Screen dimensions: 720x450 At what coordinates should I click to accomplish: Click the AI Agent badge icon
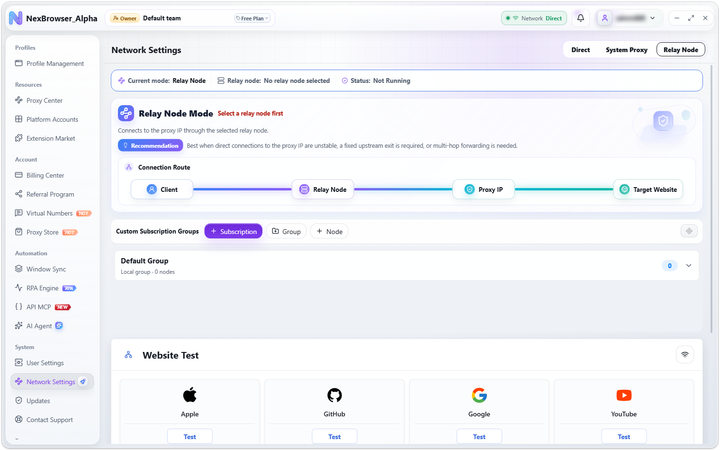point(59,325)
